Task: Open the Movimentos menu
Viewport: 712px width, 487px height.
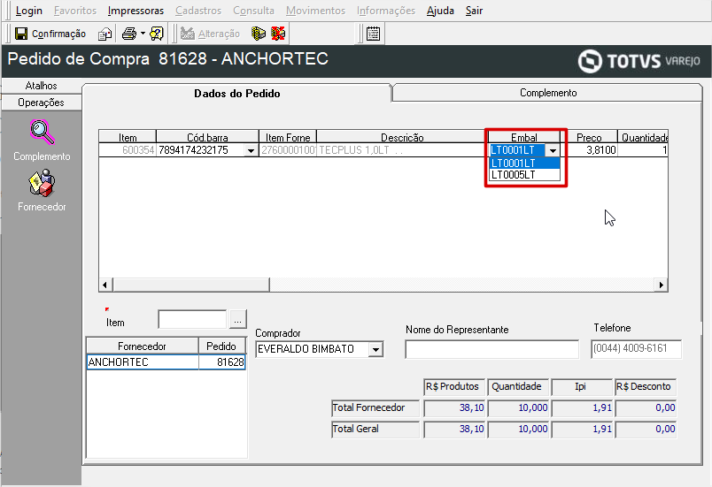Action: pyautogui.click(x=315, y=11)
